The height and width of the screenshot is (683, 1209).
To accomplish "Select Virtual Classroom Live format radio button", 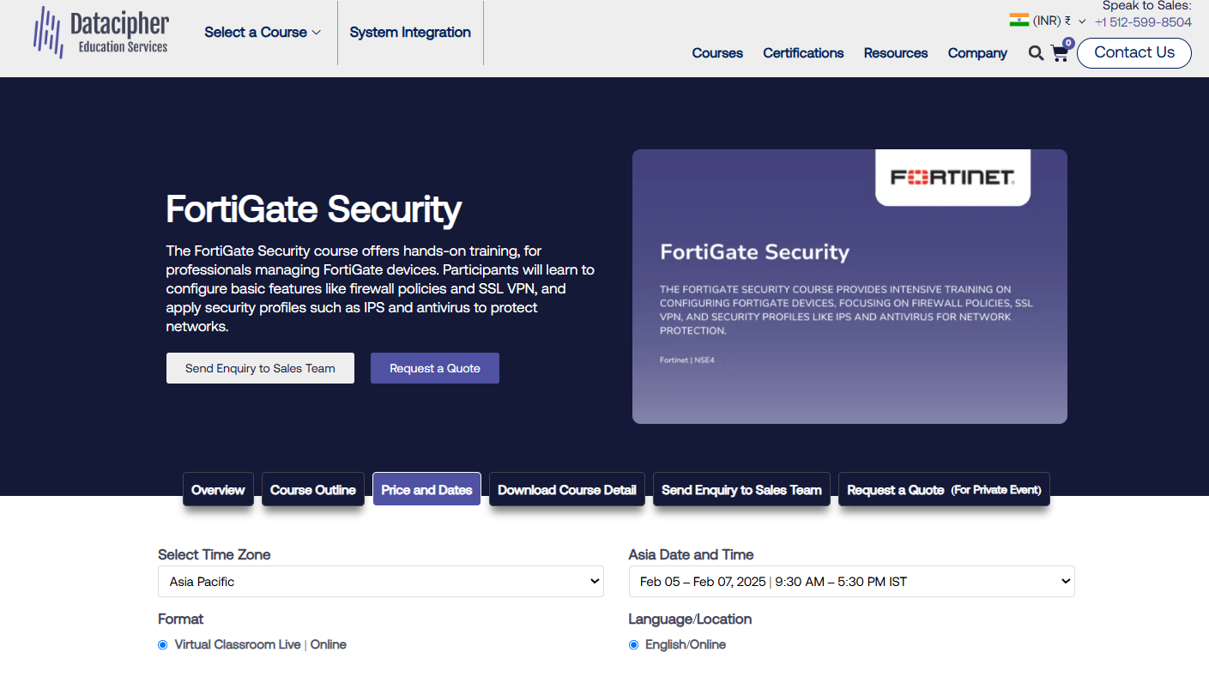I will 163,645.
